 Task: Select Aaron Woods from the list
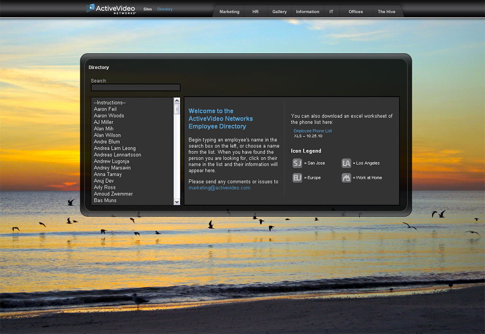132,115
